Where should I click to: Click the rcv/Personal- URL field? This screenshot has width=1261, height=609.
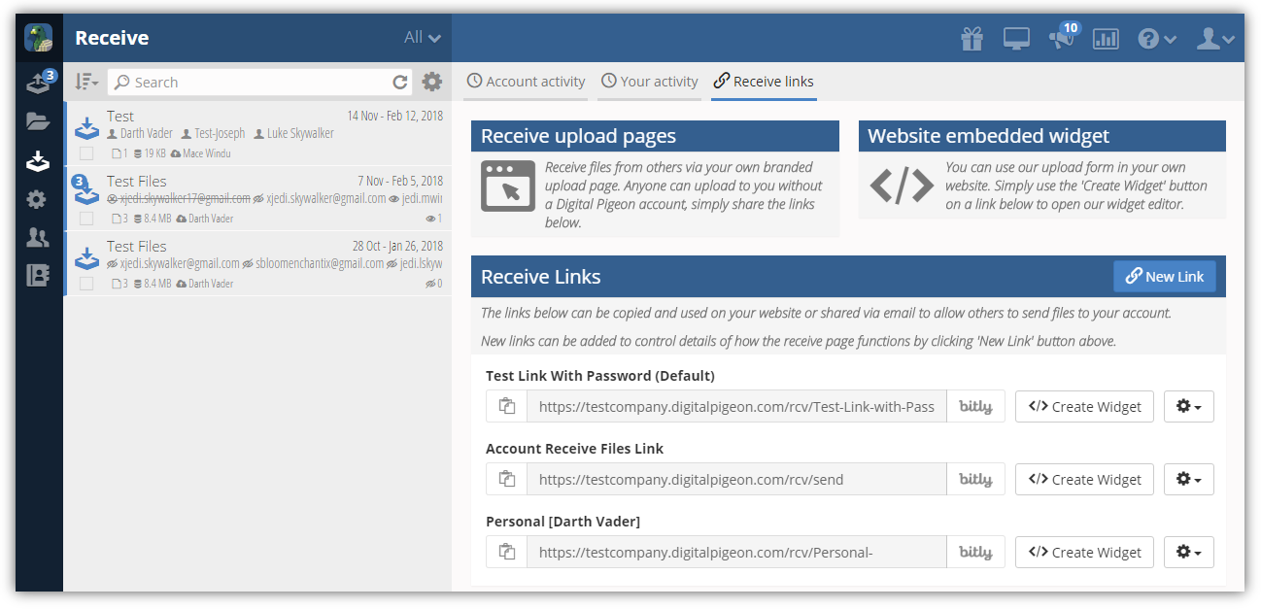(736, 553)
